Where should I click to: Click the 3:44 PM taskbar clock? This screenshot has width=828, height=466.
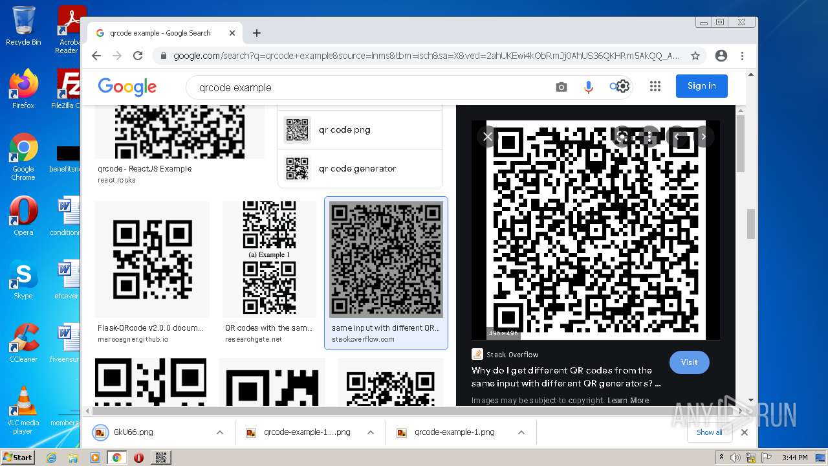[x=794, y=458]
